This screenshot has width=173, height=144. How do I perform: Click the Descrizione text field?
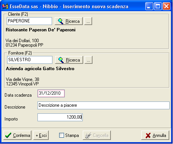(x=103, y=106)
